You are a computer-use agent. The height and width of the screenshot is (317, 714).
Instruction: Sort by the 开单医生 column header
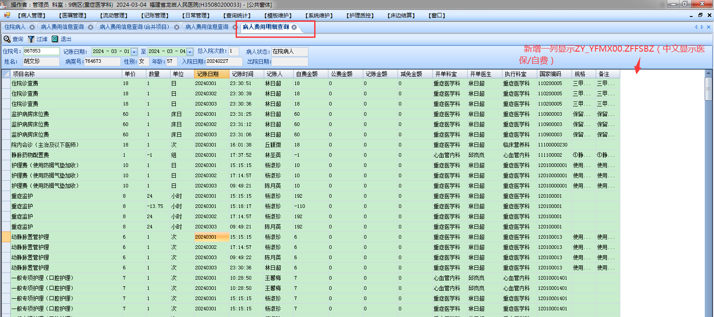click(485, 74)
